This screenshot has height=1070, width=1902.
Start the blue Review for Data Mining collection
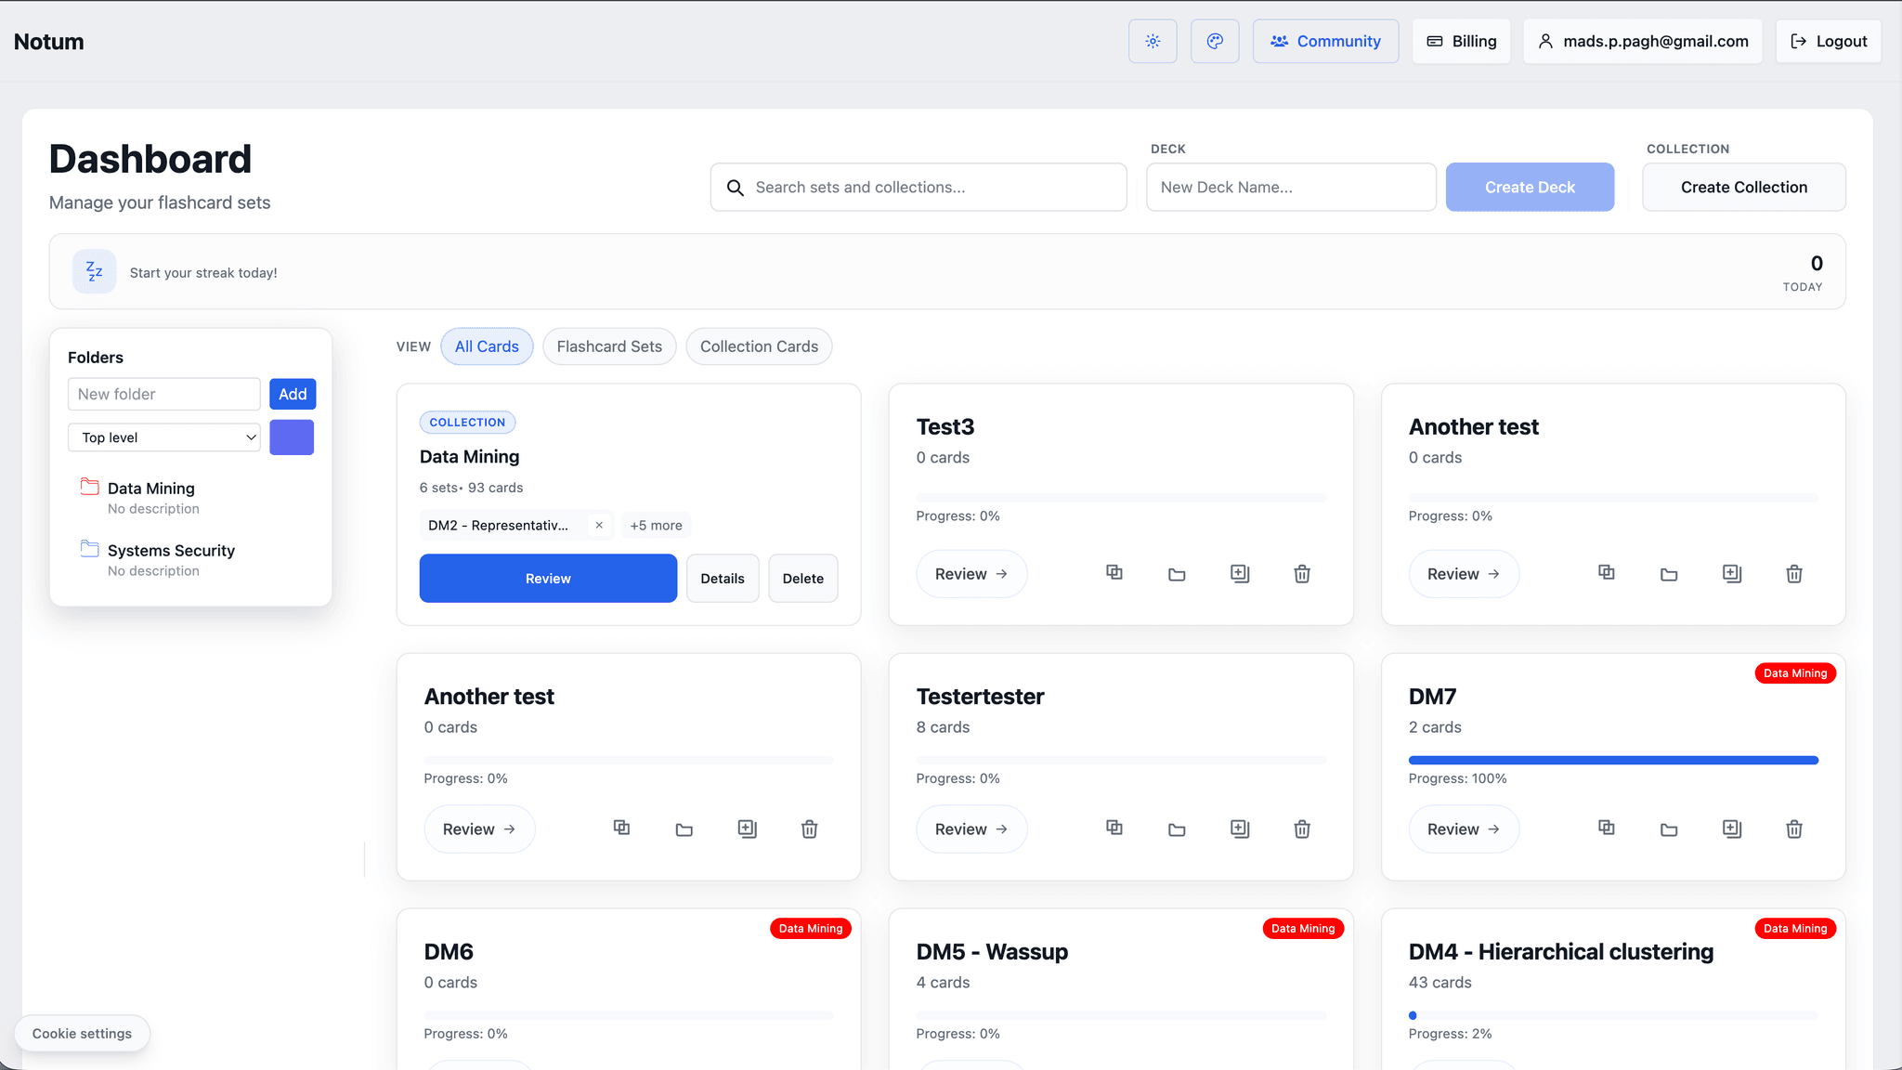[x=548, y=579]
